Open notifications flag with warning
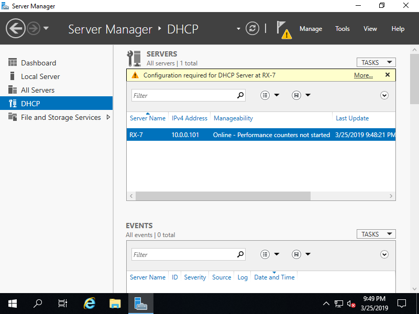 (284, 30)
